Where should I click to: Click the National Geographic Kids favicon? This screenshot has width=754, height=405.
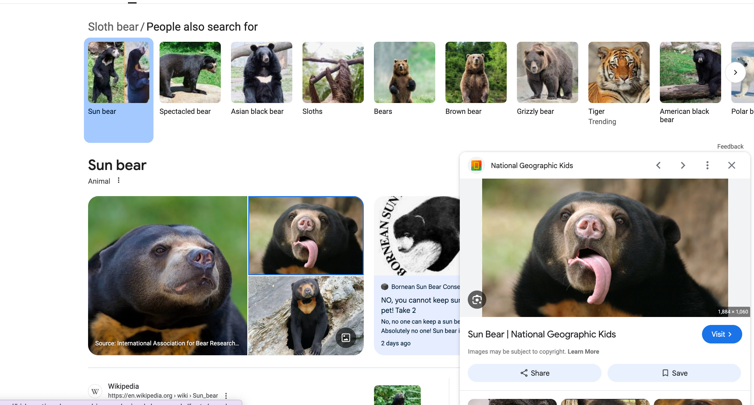coord(476,166)
